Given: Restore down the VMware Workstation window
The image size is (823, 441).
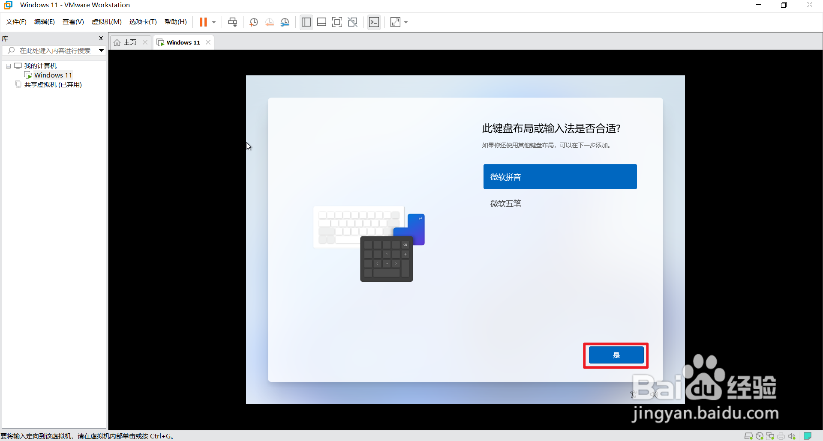Looking at the screenshot, I should (784, 5).
